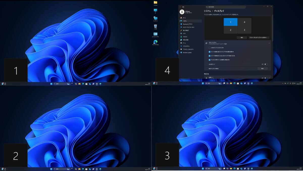Open the extend desktop to this display dropdown
Viewport: 303px width, 171px height.
[x=259, y=37]
